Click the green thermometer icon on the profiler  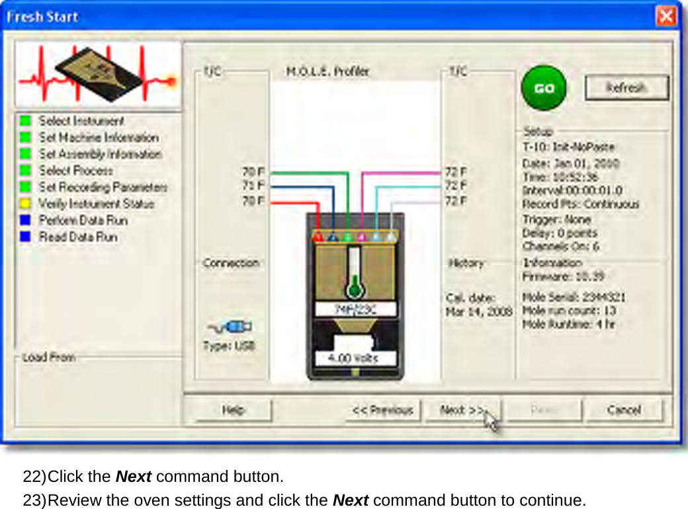click(x=354, y=272)
